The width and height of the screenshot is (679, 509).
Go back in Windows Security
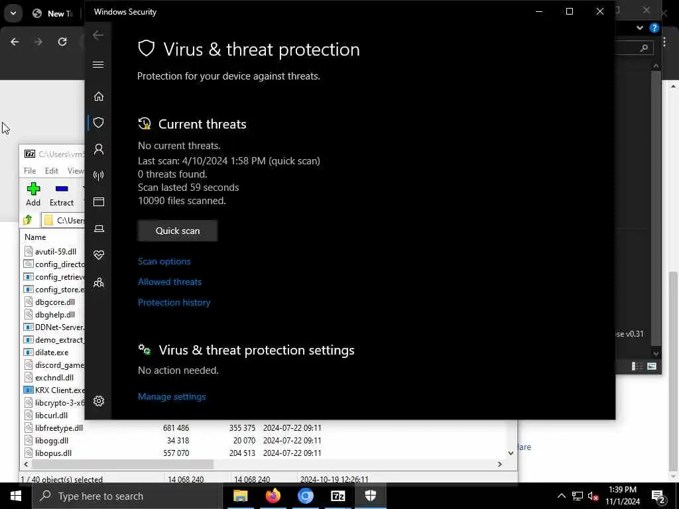click(98, 35)
